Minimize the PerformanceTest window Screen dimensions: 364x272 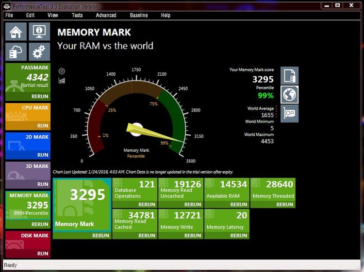pos(327,5)
